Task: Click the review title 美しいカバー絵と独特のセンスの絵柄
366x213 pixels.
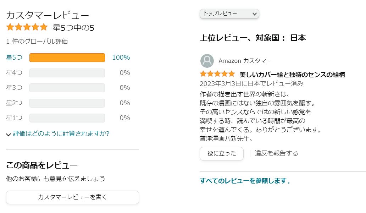Action: point(292,75)
